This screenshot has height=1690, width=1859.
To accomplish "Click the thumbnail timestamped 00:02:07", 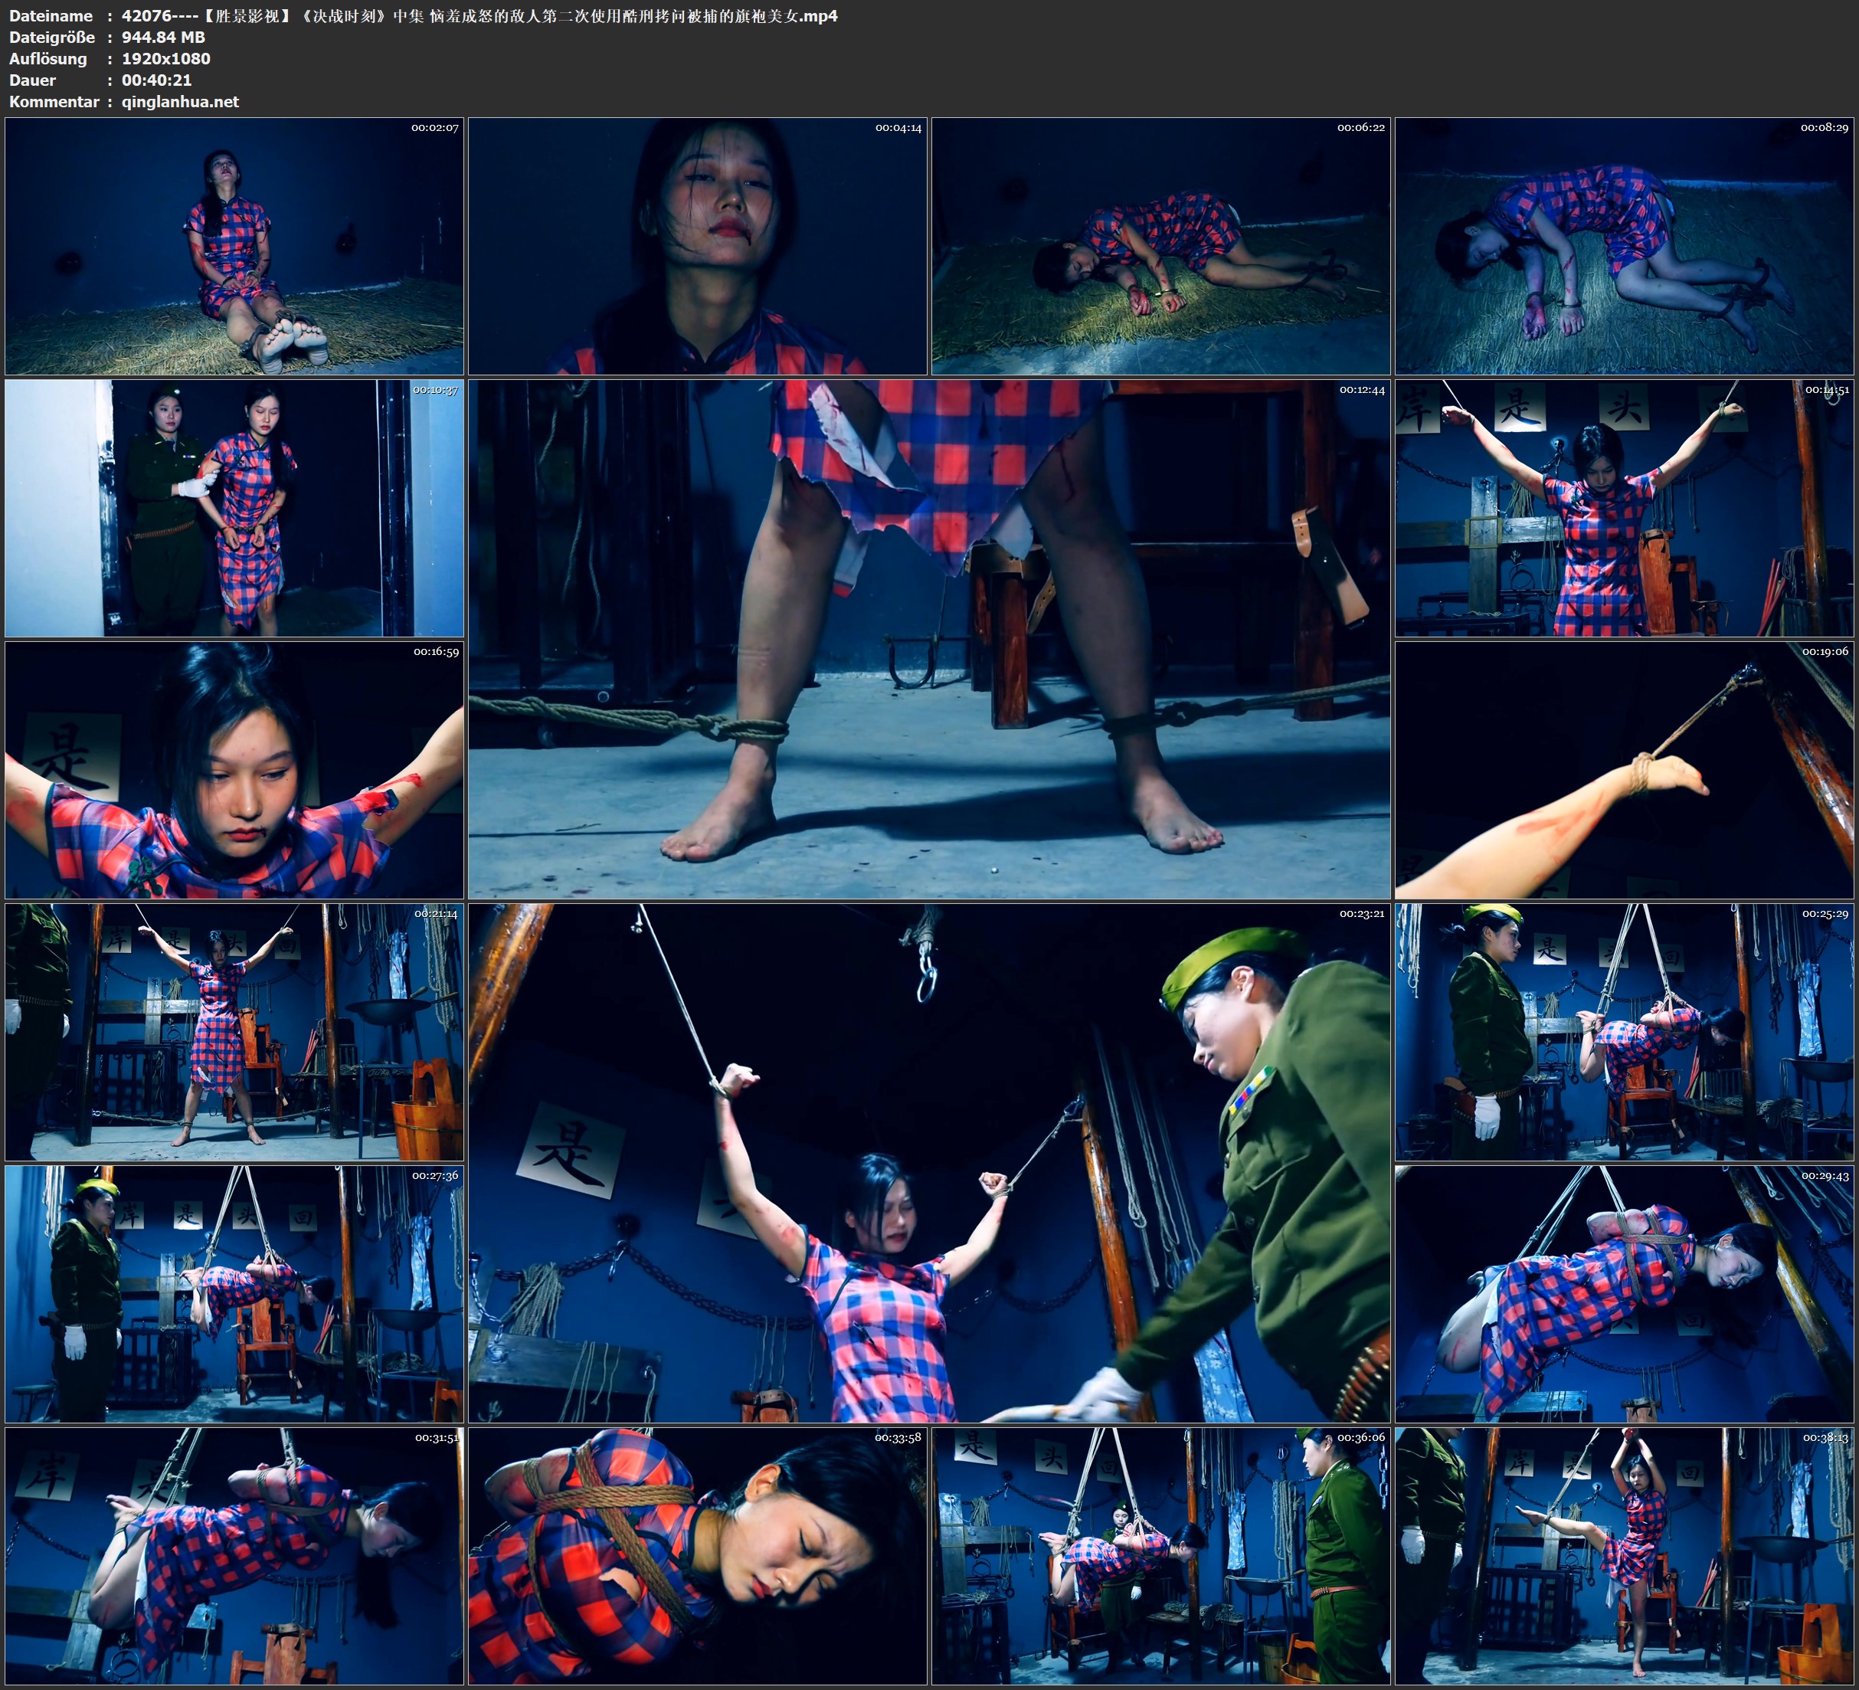I will coord(234,245).
